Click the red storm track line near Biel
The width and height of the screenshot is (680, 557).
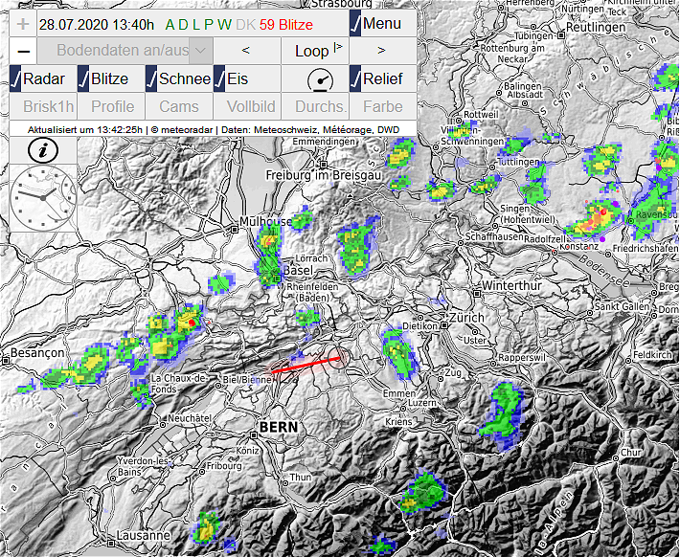coord(306,365)
